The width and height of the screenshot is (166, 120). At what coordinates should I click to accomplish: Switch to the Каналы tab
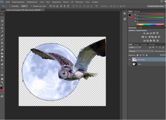(136, 44)
